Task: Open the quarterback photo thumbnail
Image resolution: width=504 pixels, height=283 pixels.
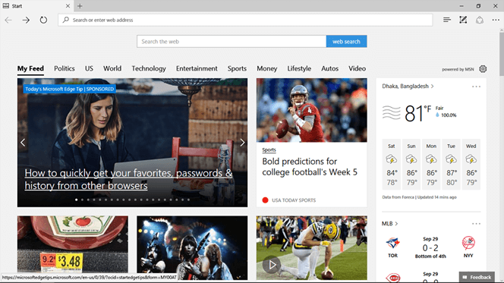Action: click(x=311, y=110)
